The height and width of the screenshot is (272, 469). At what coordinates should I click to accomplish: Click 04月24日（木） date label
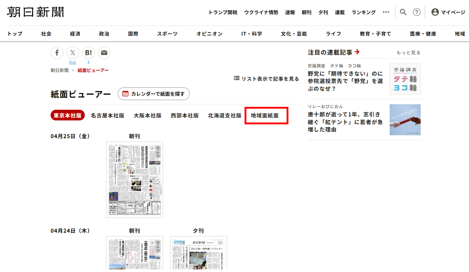click(x=71, y=231)
